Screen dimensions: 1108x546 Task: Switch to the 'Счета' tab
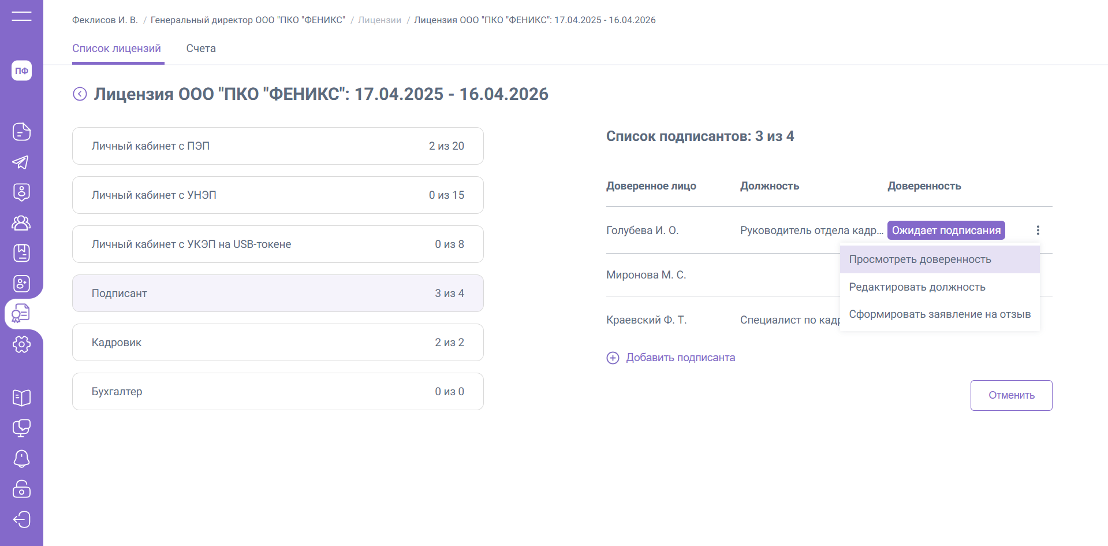click(201, 49)
